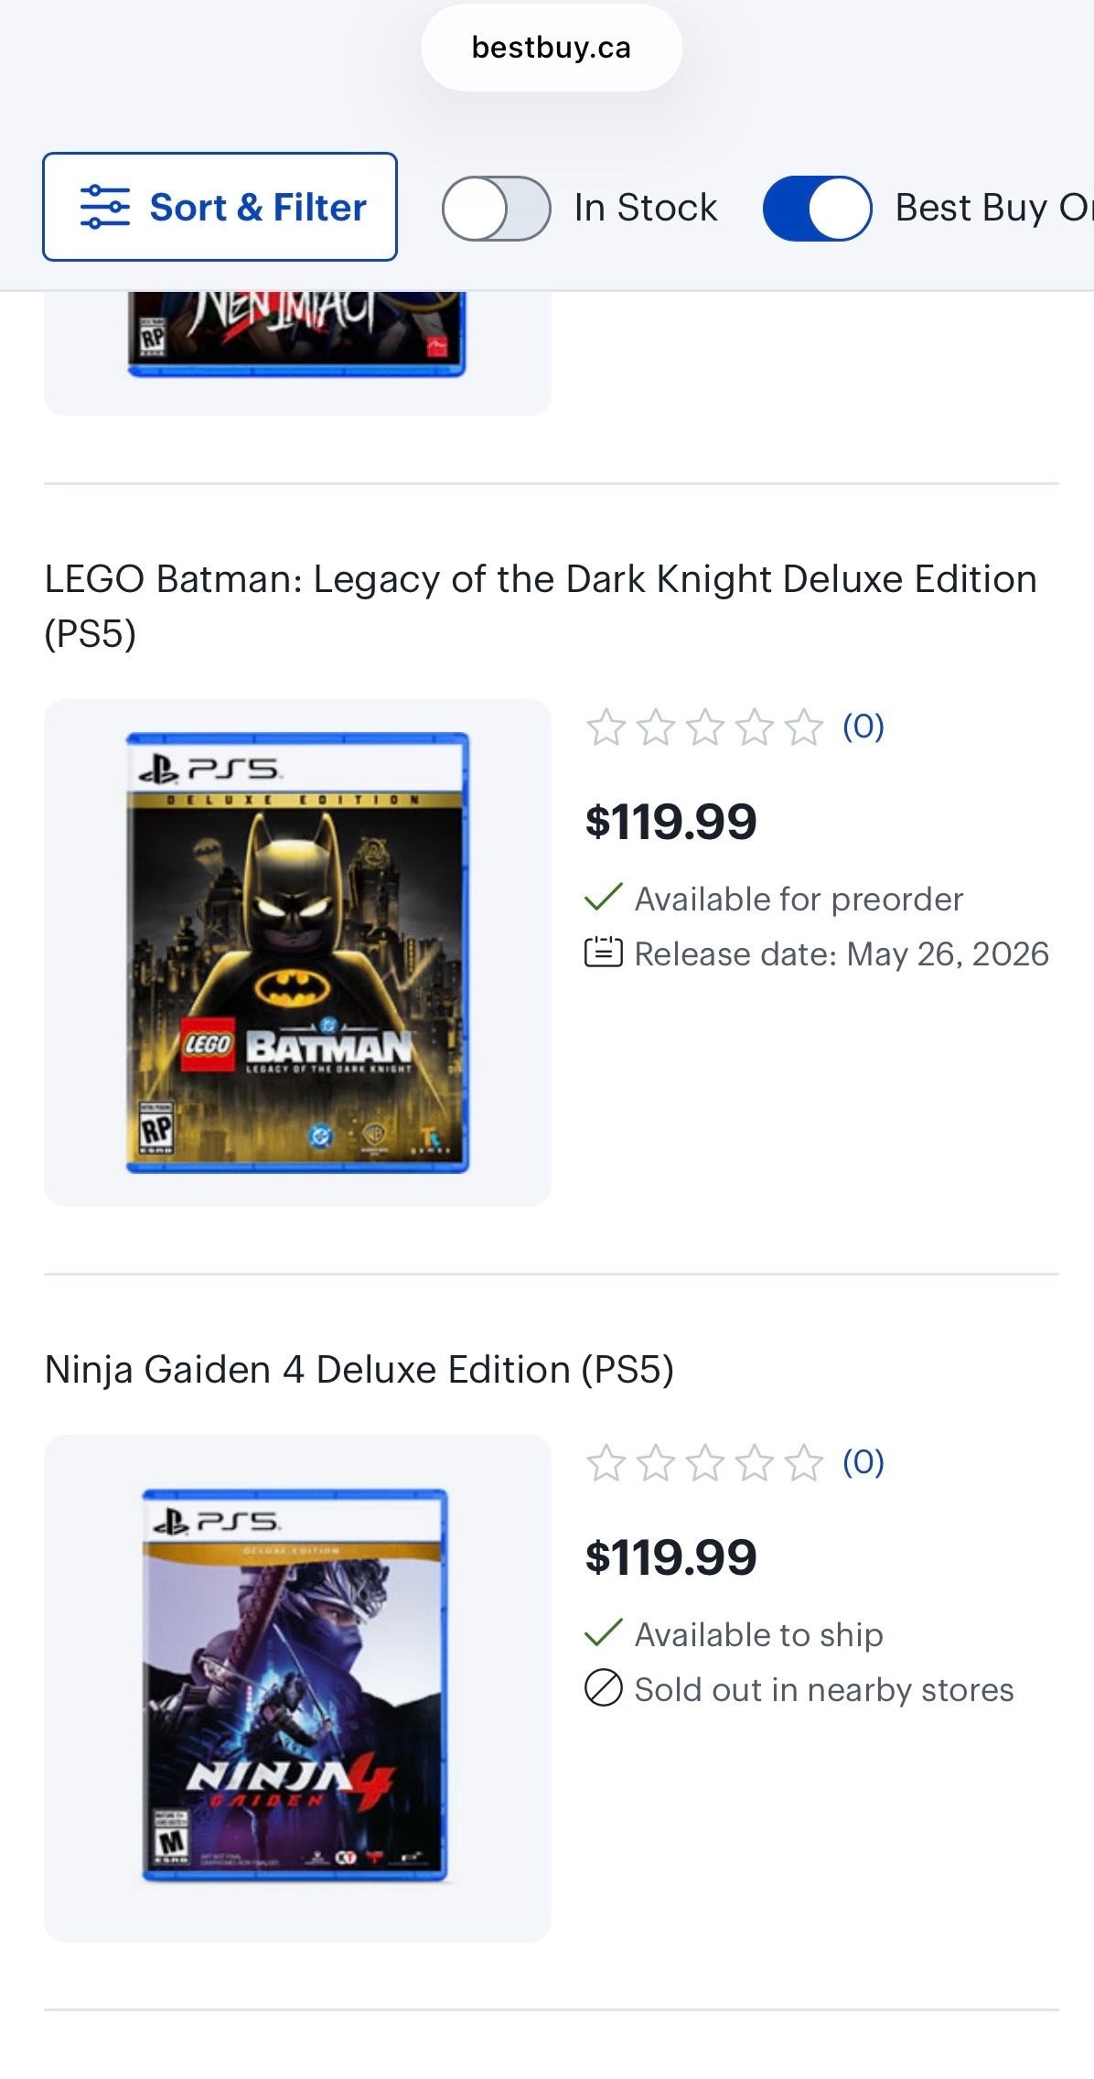The width and height of the screenshot is (1094, 2079).
Task: Click LEGO Batman star rating row
Action: 704,728
